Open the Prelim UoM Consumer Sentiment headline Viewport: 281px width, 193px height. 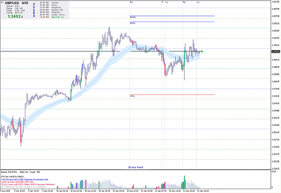28,184
